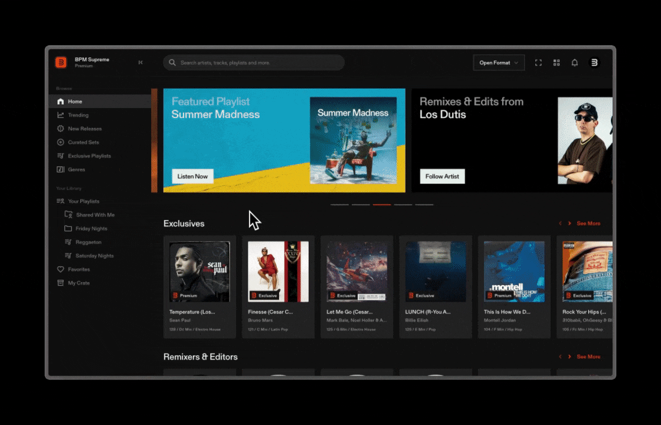Select the Curated Sets icon
Viewport: 661px width, 425px height.
coord(60,142)
